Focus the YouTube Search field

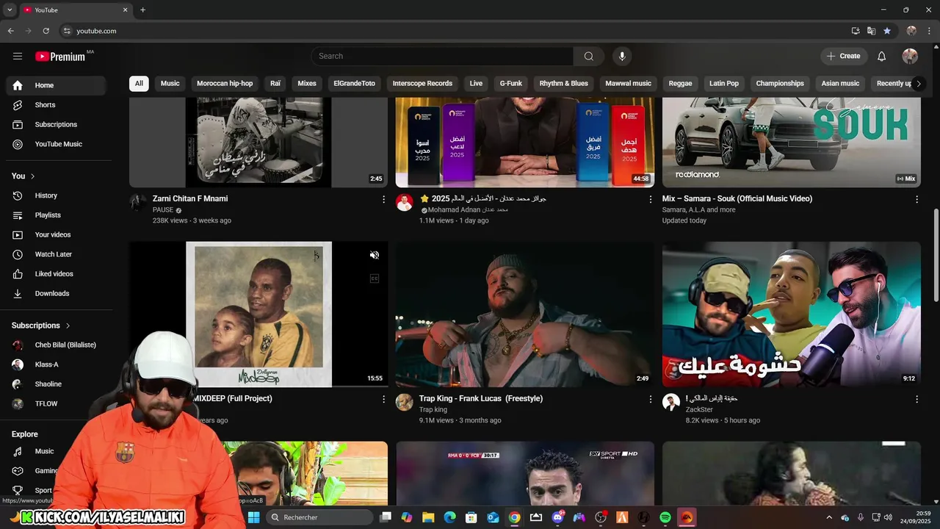[x=443, y=56]
